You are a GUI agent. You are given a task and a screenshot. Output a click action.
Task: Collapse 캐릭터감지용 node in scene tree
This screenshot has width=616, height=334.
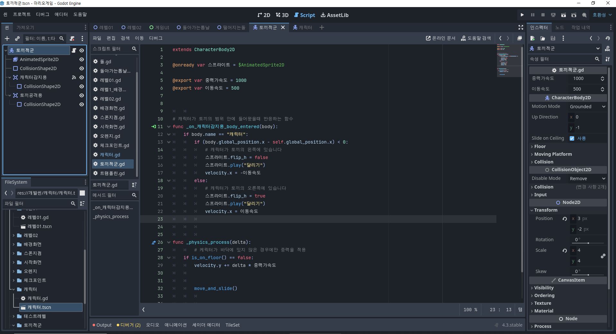[10, 77]
